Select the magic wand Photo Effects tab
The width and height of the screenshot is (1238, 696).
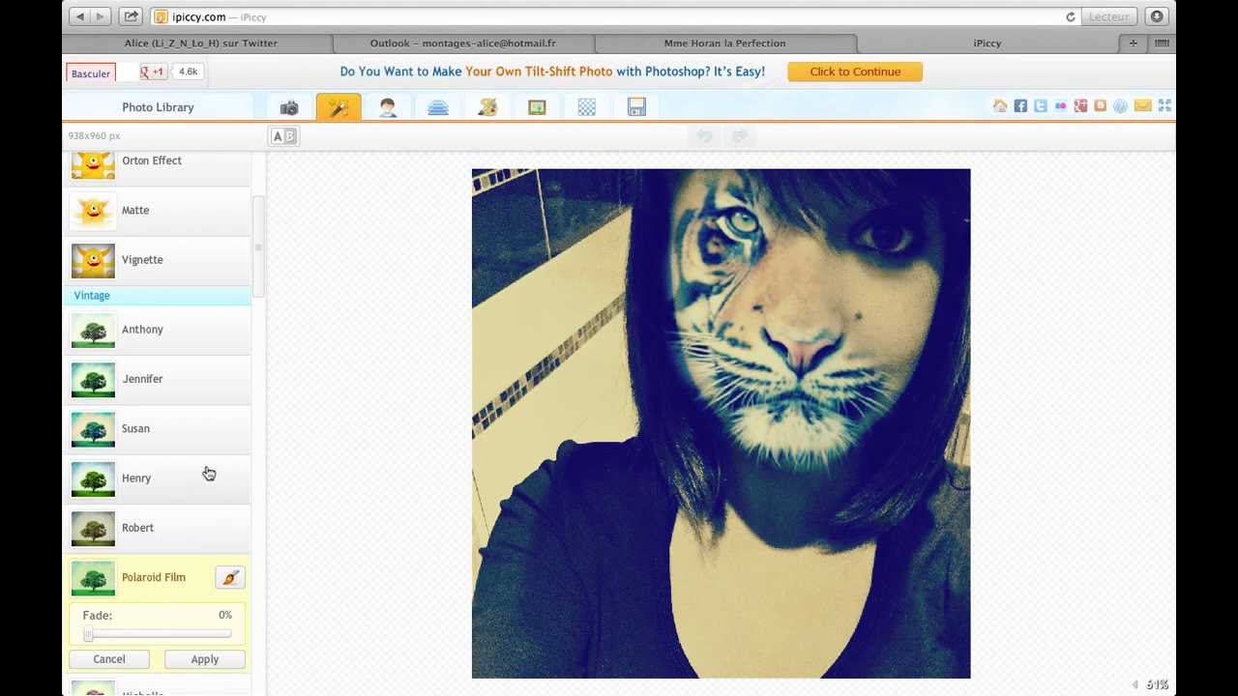click(339, 107)
